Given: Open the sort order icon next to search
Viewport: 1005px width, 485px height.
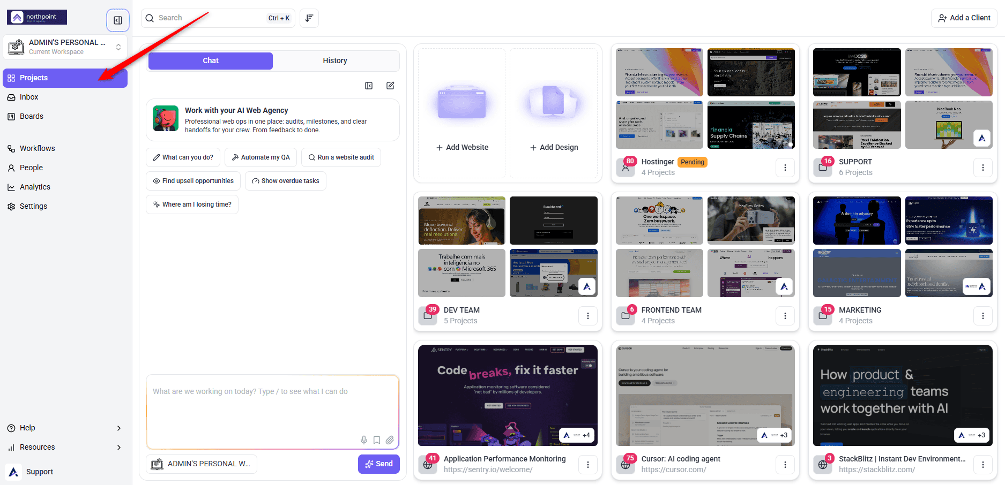Looking at the screenshot, I should click(x=309, y=18).
